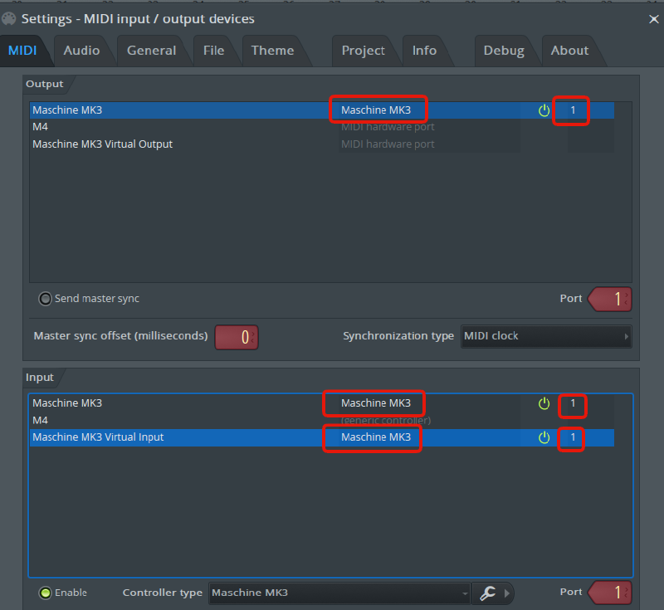The image size is (664, 610).
Task: Click (generic controller) label in M4 input row
Action: point(386,420)
